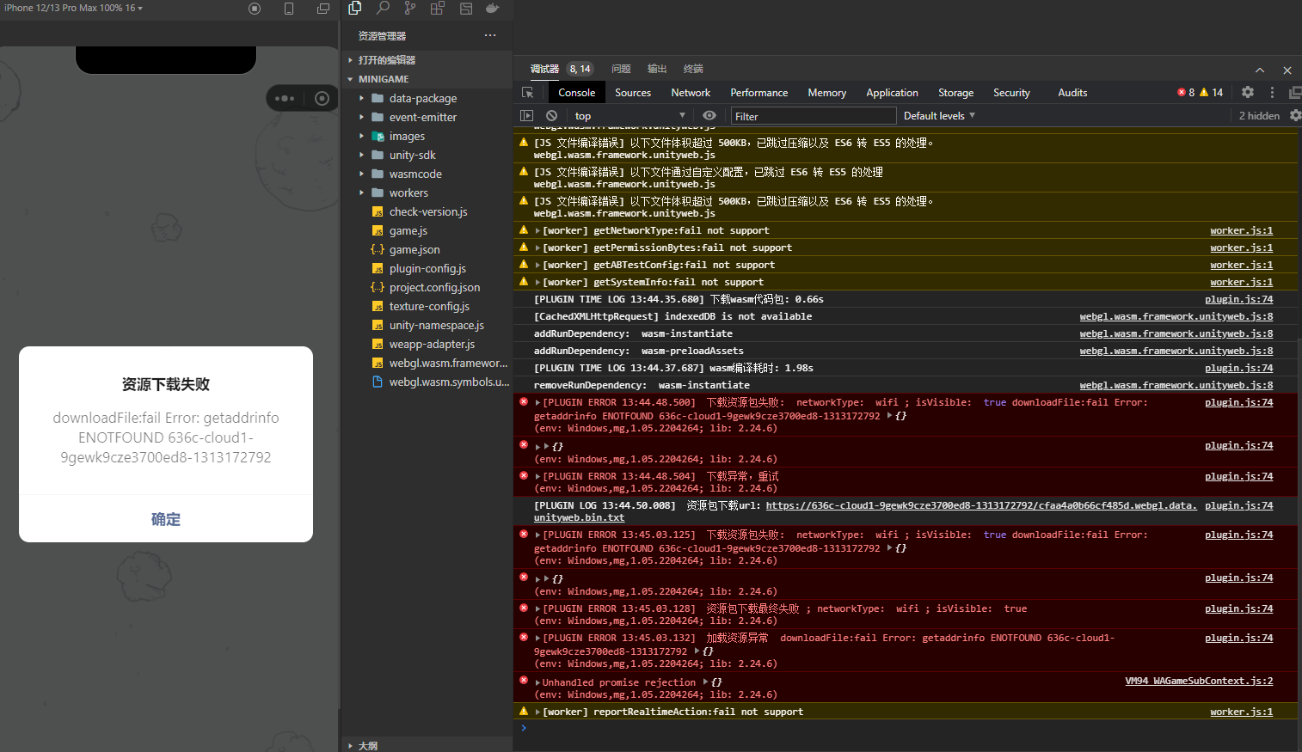Expand the Unhandled promise rejection log entry
The image size is (1302, 752).
pos(537,682)
